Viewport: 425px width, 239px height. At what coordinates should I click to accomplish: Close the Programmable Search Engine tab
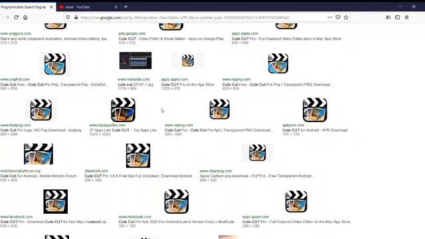[52, 7]
